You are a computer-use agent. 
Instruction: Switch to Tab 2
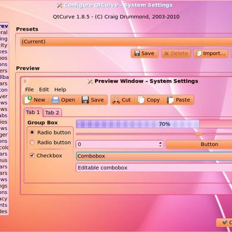(x=52, y=113)
